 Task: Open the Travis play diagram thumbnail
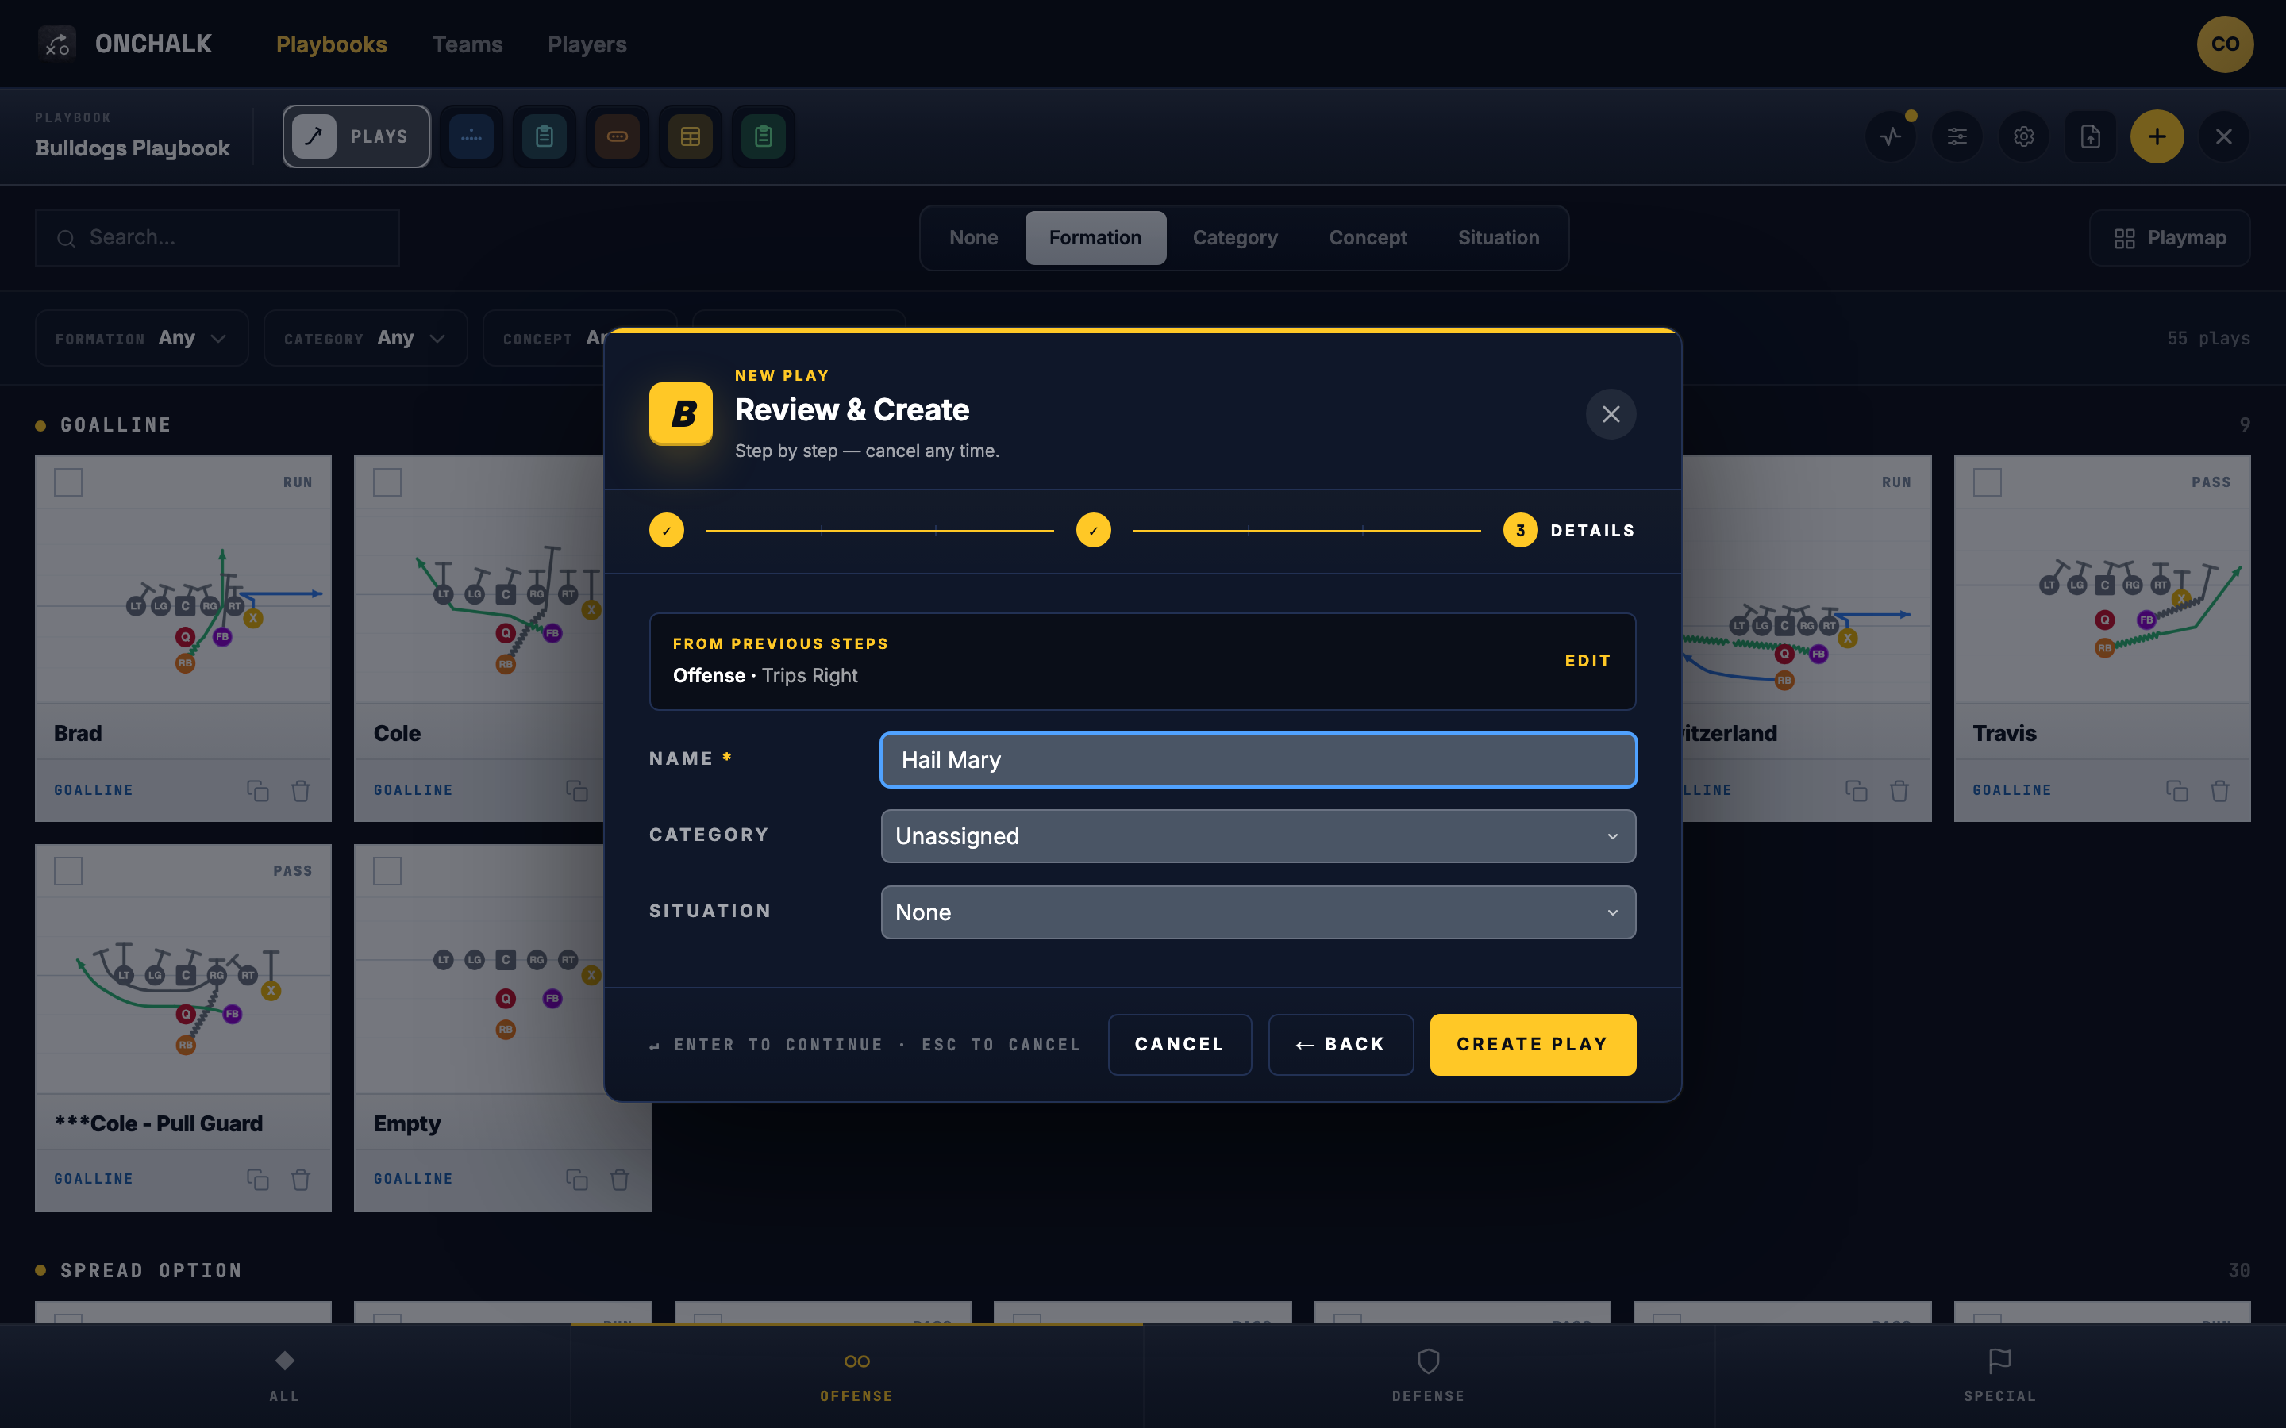(x=2102, y=605)
